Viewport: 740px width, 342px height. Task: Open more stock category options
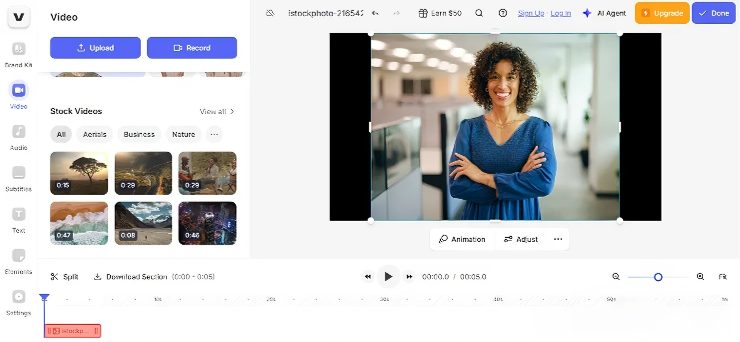pos(214,134)
